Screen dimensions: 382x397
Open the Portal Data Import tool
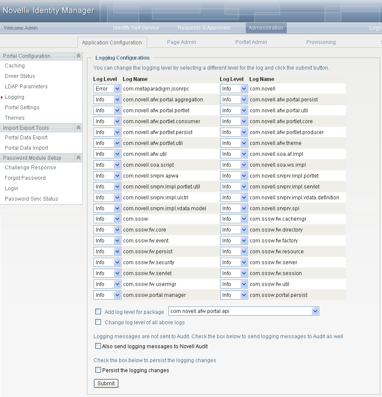coord(26,148)
